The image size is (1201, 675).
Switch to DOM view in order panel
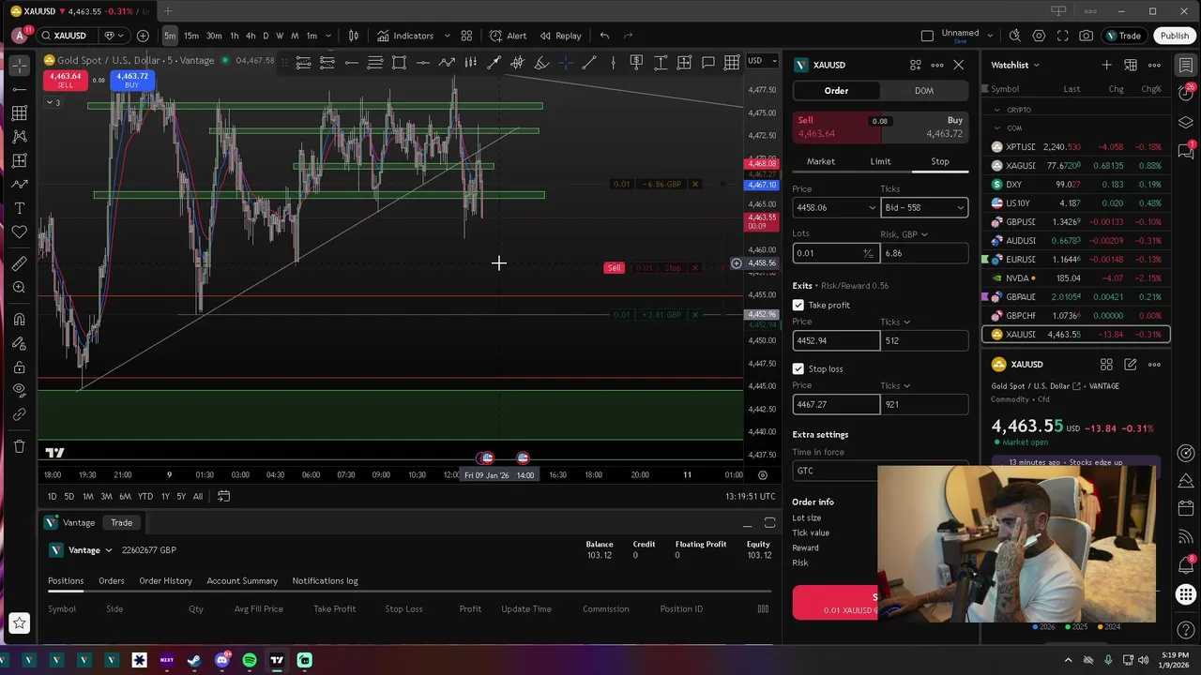coord(924,91)
